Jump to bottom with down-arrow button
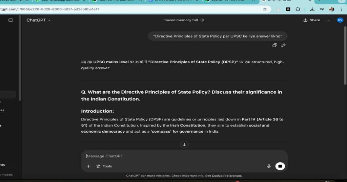The image size is (347, 182). 184,145
